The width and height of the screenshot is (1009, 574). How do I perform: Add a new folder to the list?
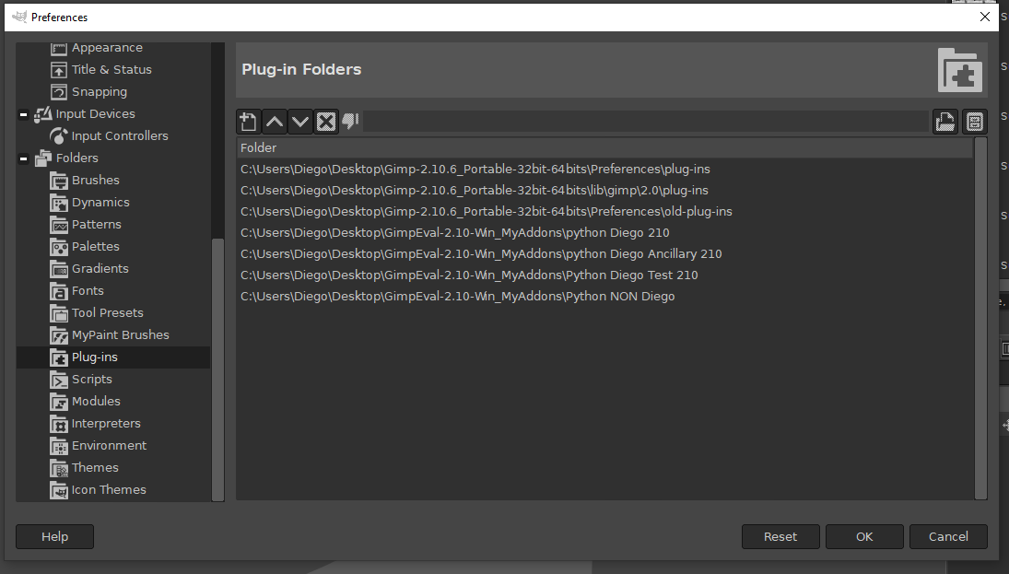click(249, 122)
